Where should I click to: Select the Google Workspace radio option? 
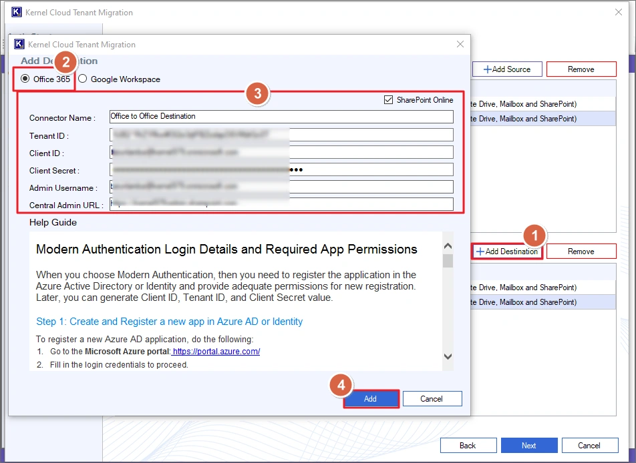(83, 79)
